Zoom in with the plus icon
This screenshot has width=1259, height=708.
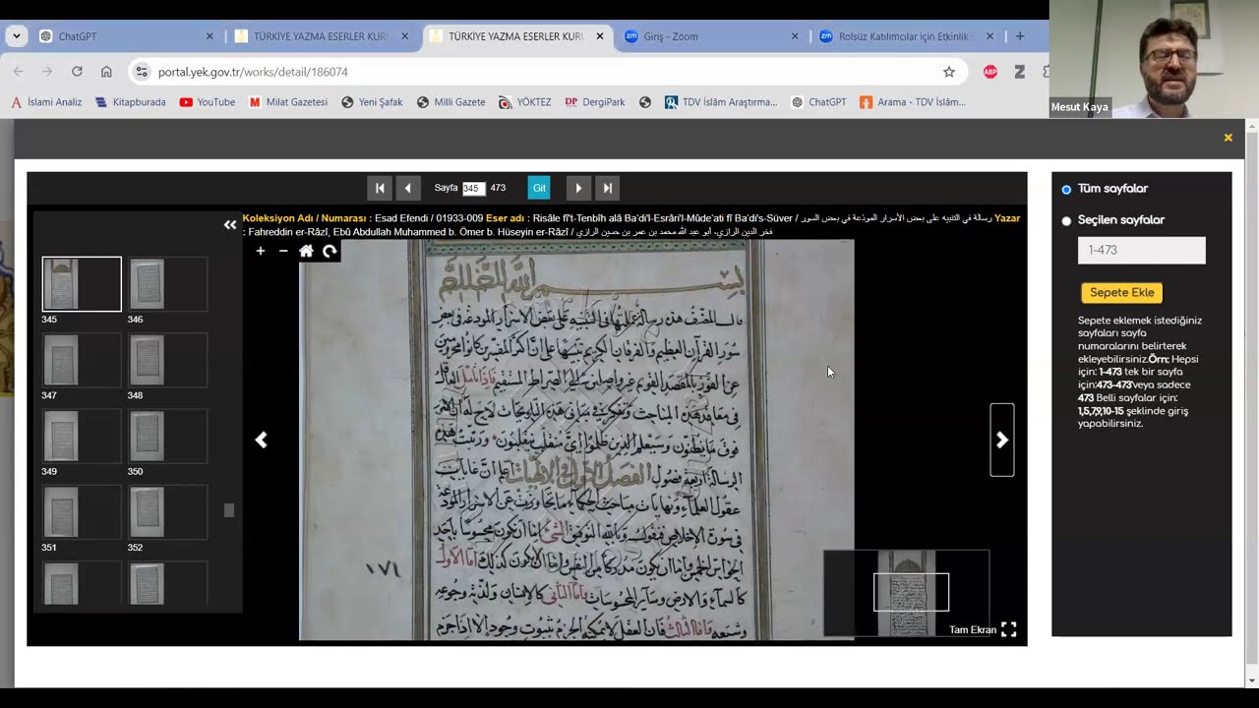(260, 251)
